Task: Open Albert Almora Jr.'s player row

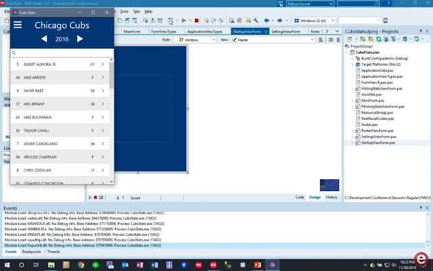Action: tap(60, 64)
